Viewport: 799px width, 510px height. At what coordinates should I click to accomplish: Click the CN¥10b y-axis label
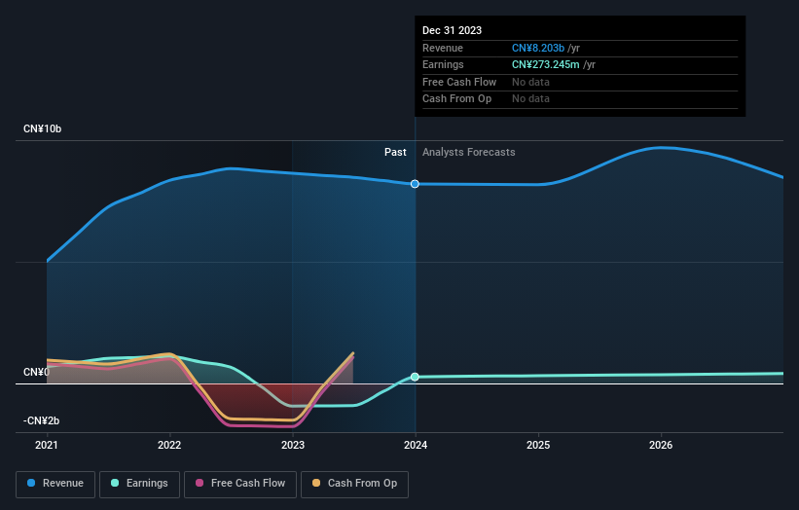(42, 128)
